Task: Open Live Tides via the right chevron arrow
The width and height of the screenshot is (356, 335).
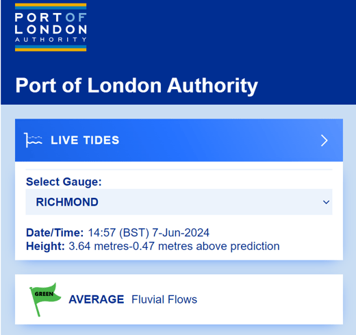Action: click(x=325, y=140)
